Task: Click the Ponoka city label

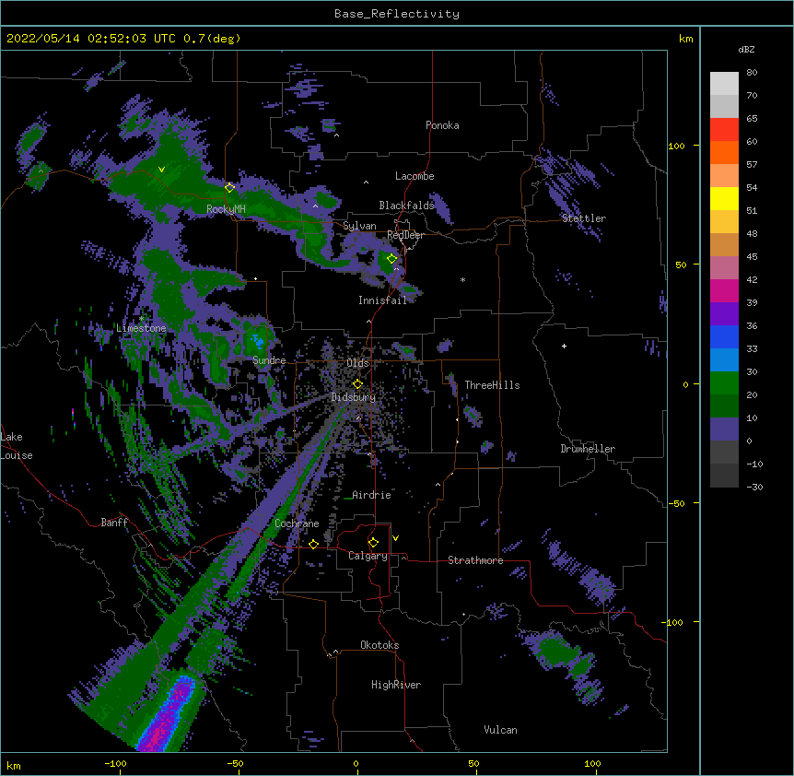Action: (x=442, y=125)
